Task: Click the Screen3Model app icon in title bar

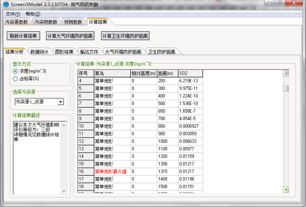Action: 6,4
